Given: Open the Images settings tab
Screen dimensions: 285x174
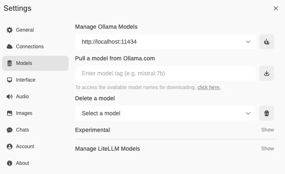Looking at the screenshot, I should pos(24,113).
